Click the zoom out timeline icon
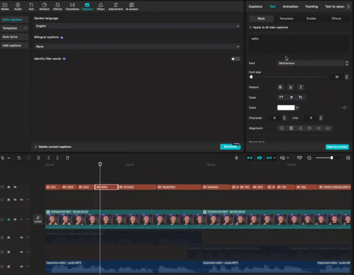The width and height of the screenshot is (354, 275). tap(309, 158)
